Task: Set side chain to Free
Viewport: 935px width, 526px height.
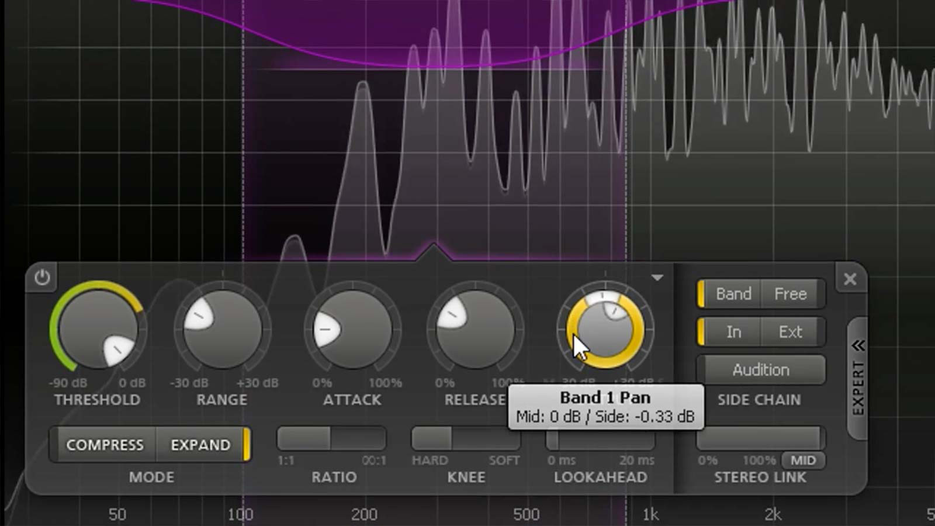Action: tap(791, 294)
